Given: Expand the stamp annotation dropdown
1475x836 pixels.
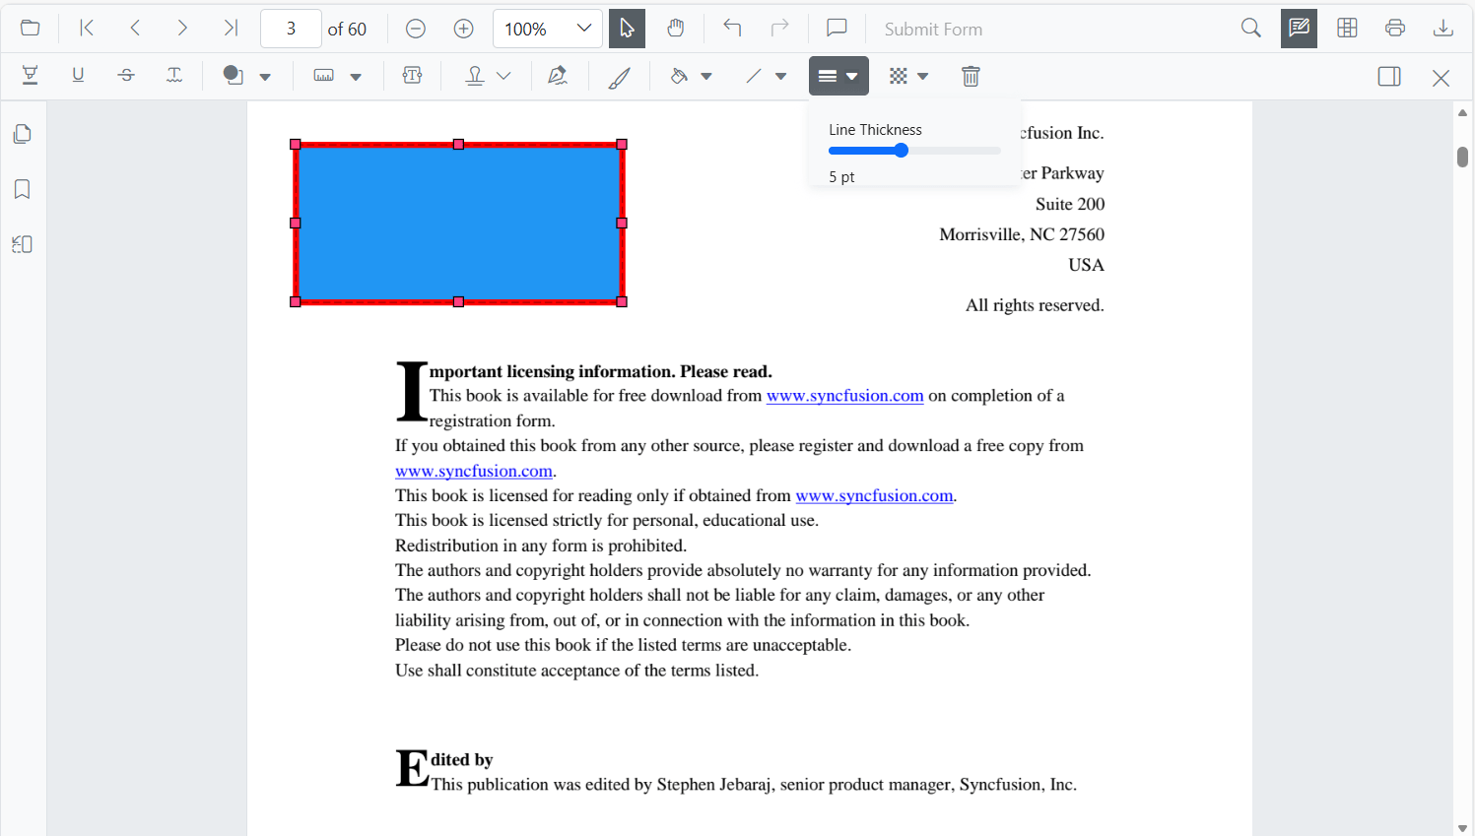Looking at the screenshot, I should (x=503, y=75).
